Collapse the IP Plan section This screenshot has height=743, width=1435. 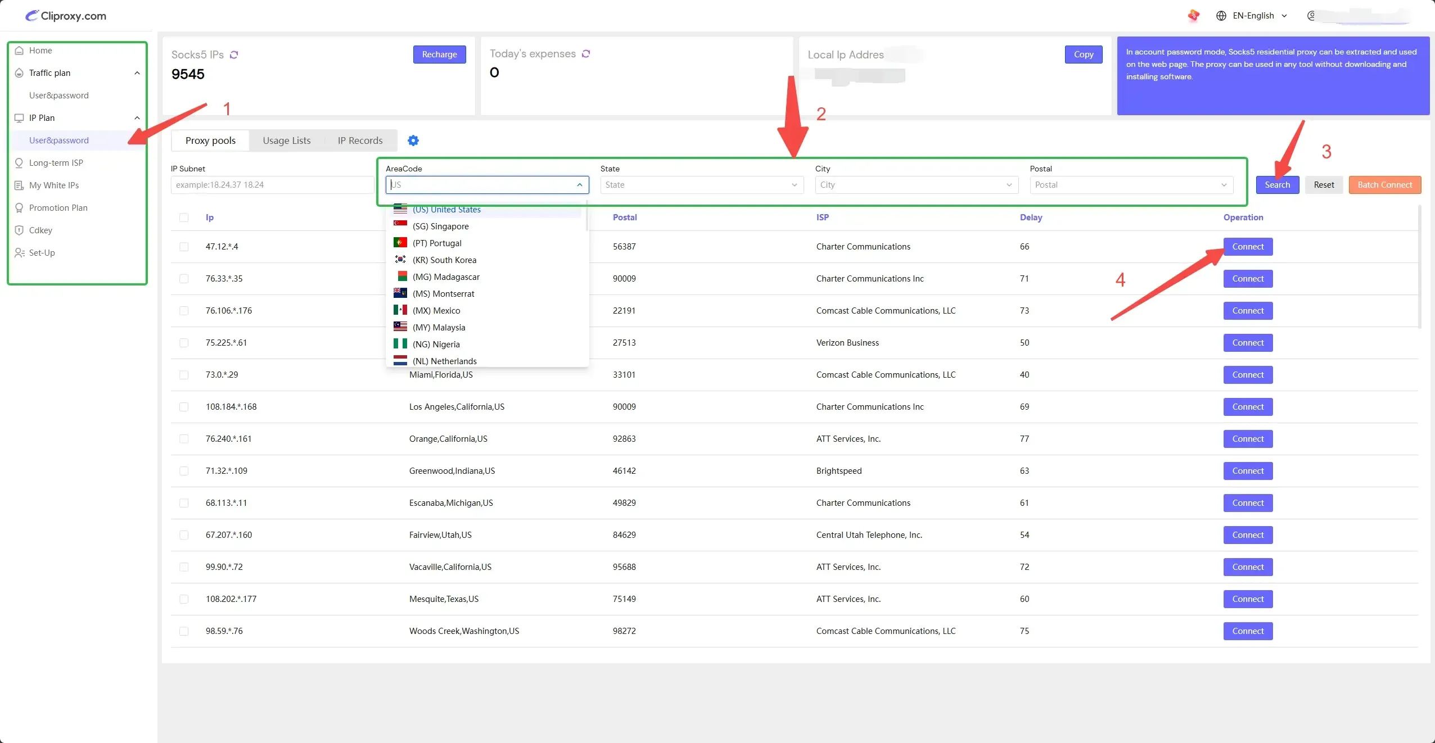(x=136, y=117)
